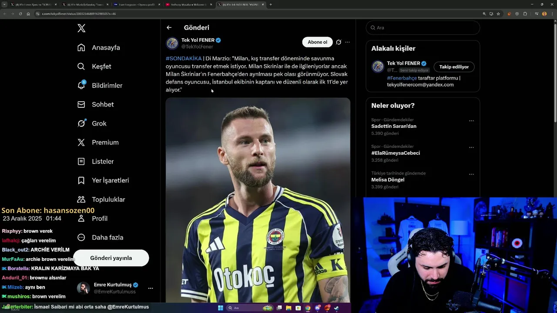Close the Evan Ferguson tab
Screen dimensions: 557x313
pos(158,4)
